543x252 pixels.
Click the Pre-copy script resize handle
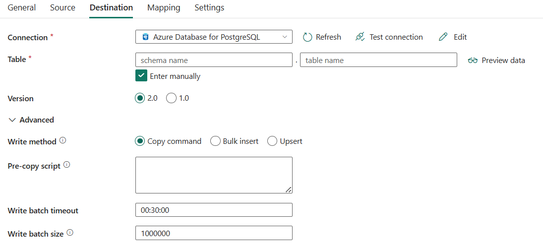(288, 189)
